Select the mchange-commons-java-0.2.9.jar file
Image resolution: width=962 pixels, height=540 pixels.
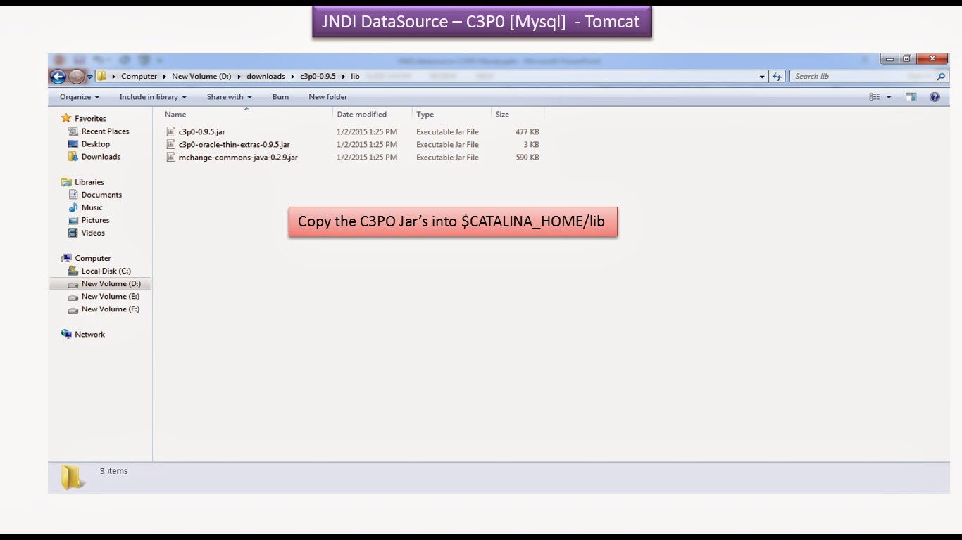pos(238,157)
